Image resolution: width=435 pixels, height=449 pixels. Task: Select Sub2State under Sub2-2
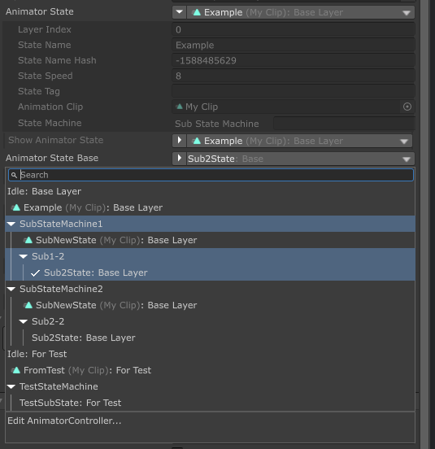[x=210, y=338]
